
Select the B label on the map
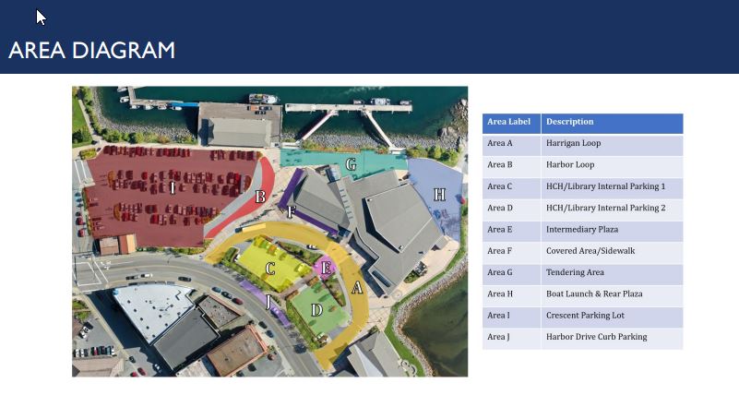coord(260,197)
